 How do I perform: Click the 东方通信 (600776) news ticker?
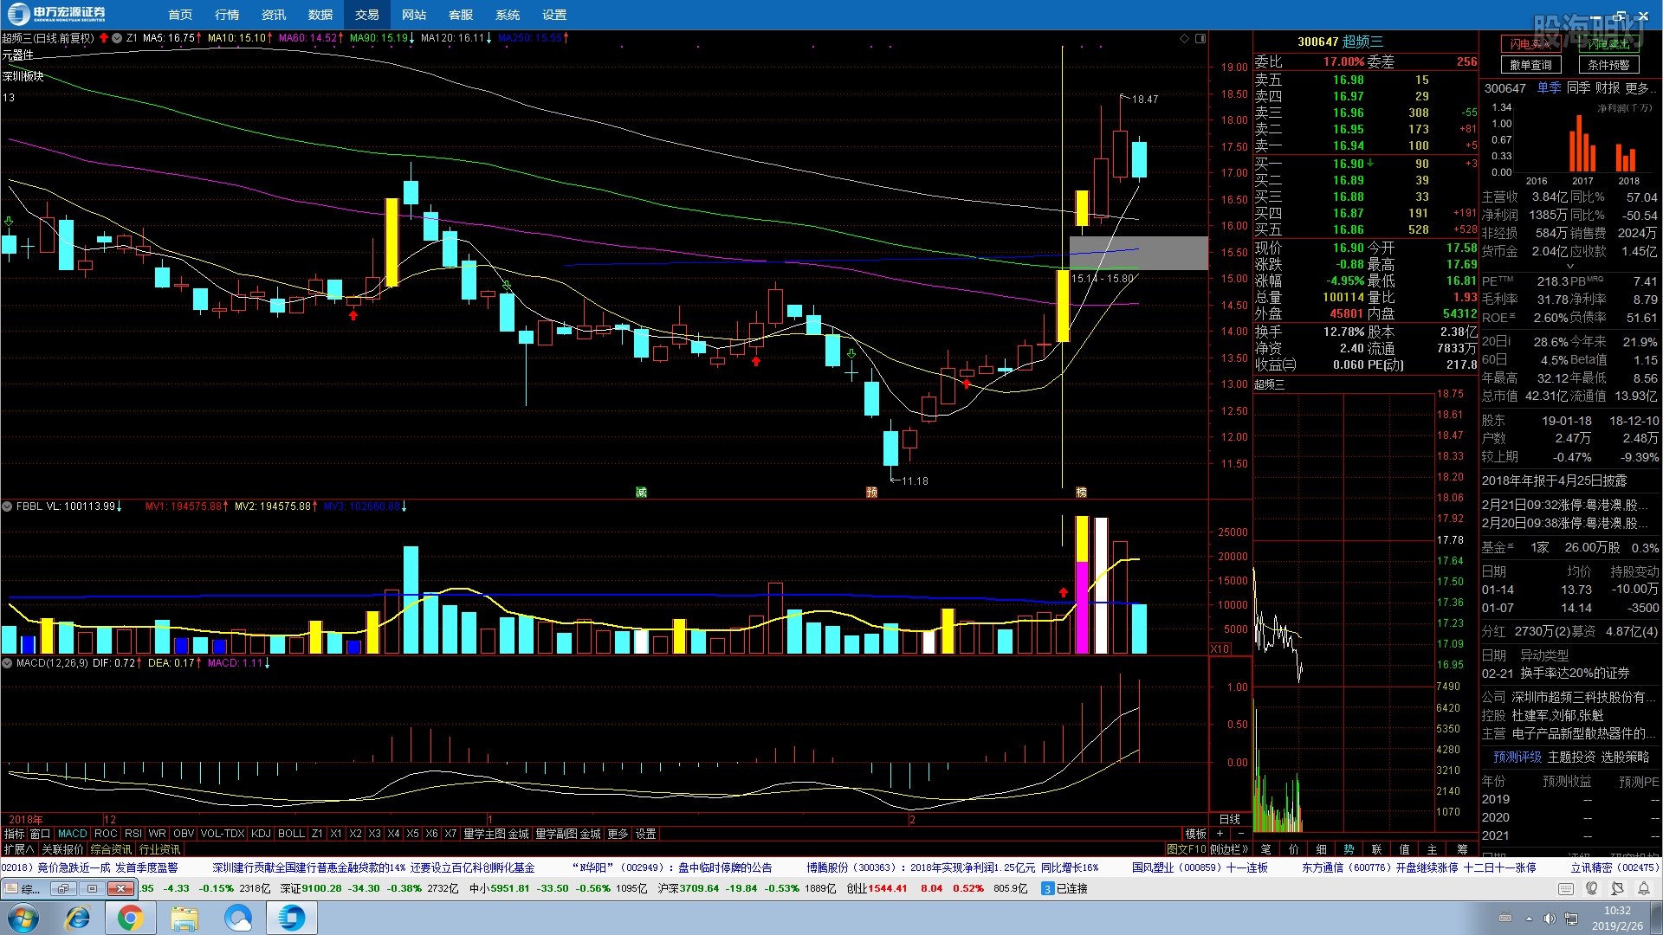click(1418, 867)
